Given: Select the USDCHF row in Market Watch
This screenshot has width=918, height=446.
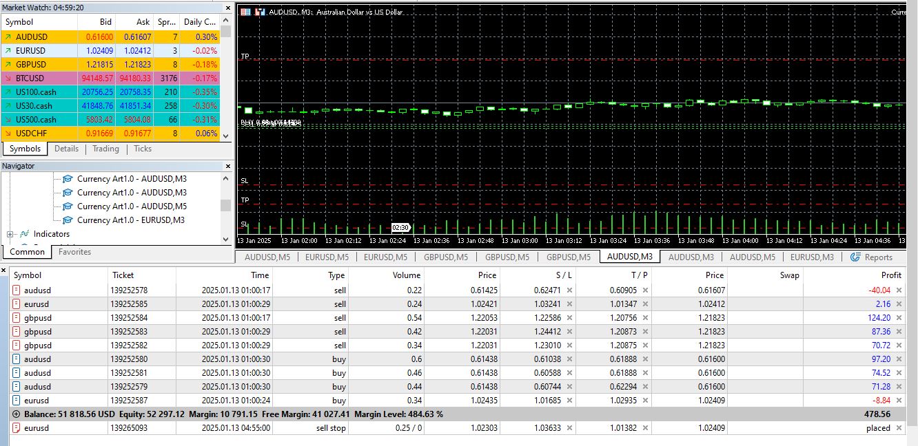Looking at the screenshot, I should [32, 134].
